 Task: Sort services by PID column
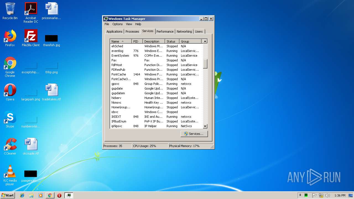[x=137, y=41]
